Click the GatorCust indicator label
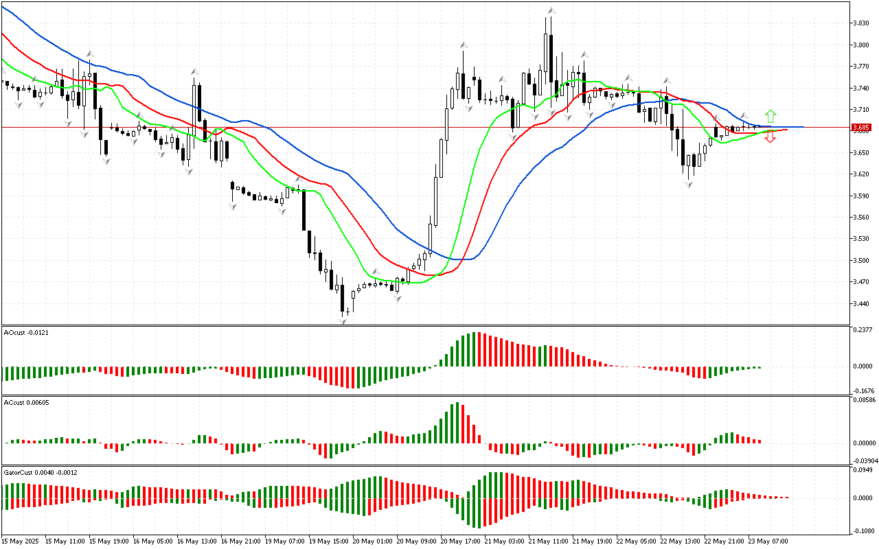 click(41, 472)
